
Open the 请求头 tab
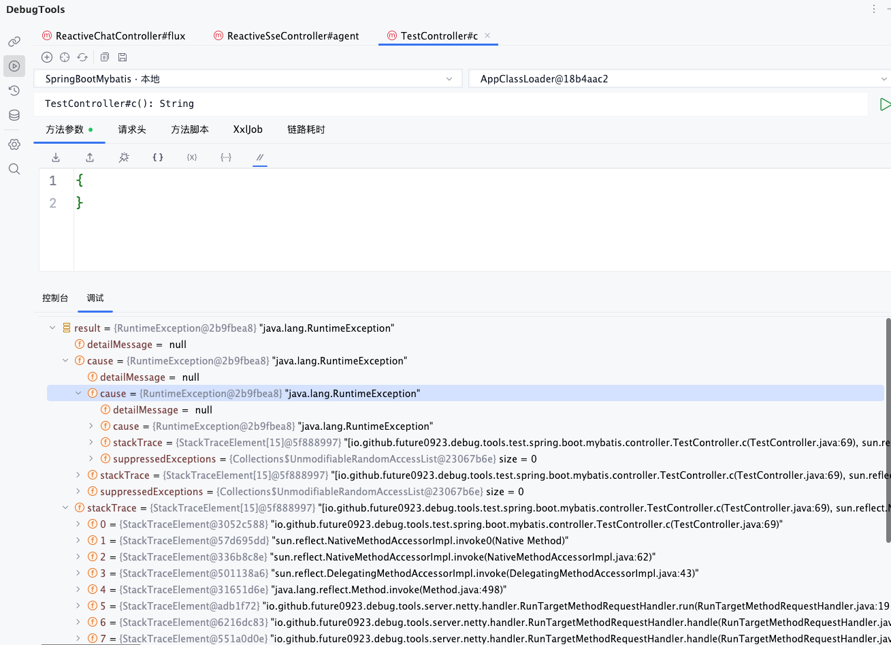pos(132,129)
